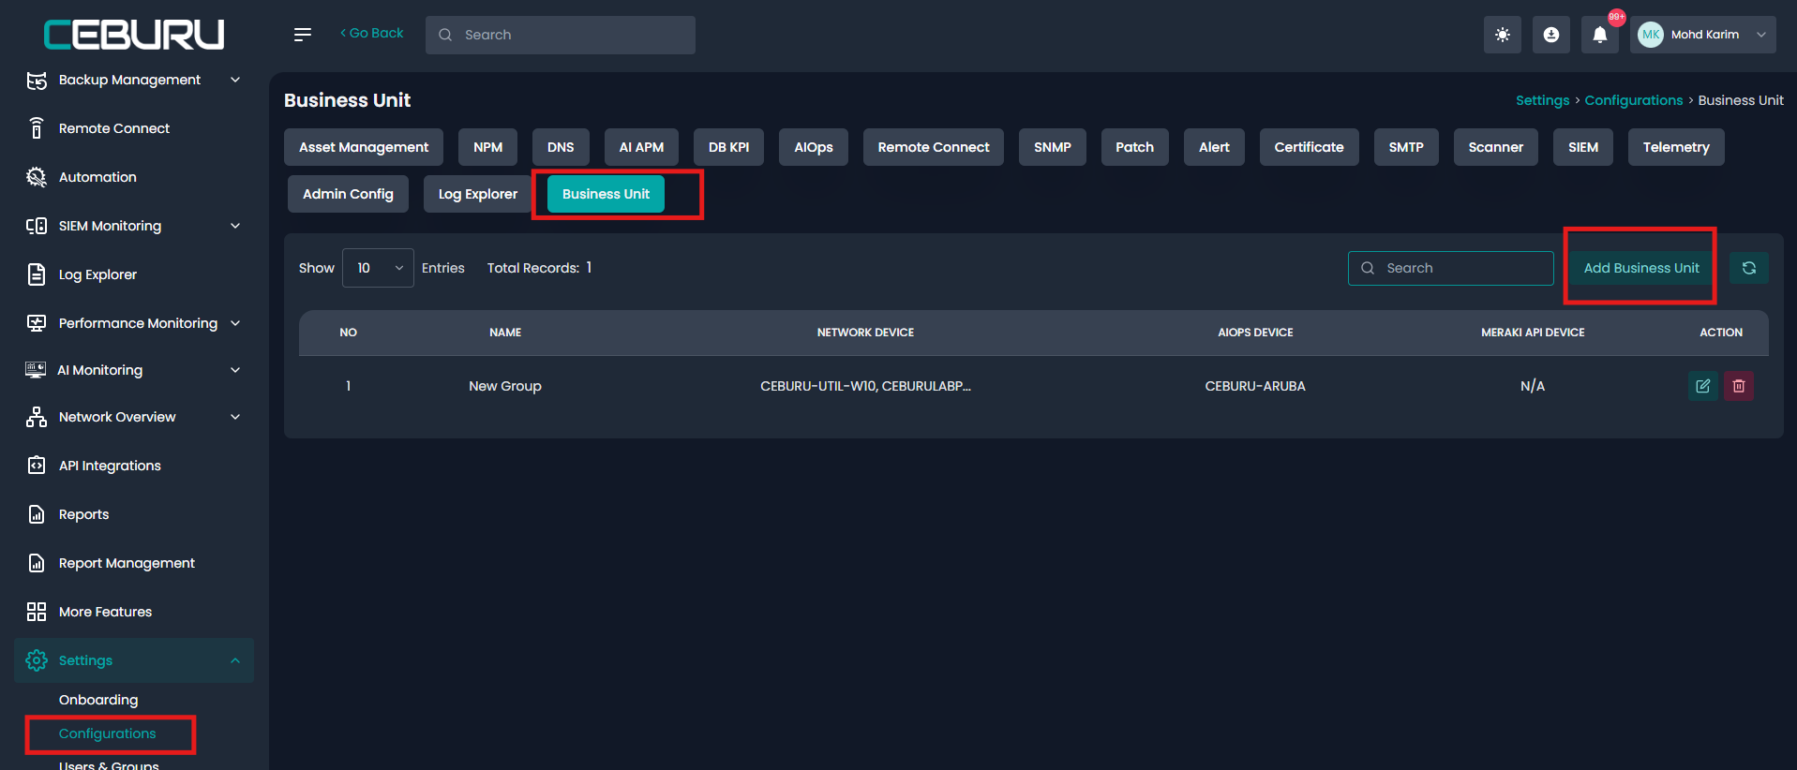Click the refresh icon beside Add Business Unit

[x=1748, y=268]
